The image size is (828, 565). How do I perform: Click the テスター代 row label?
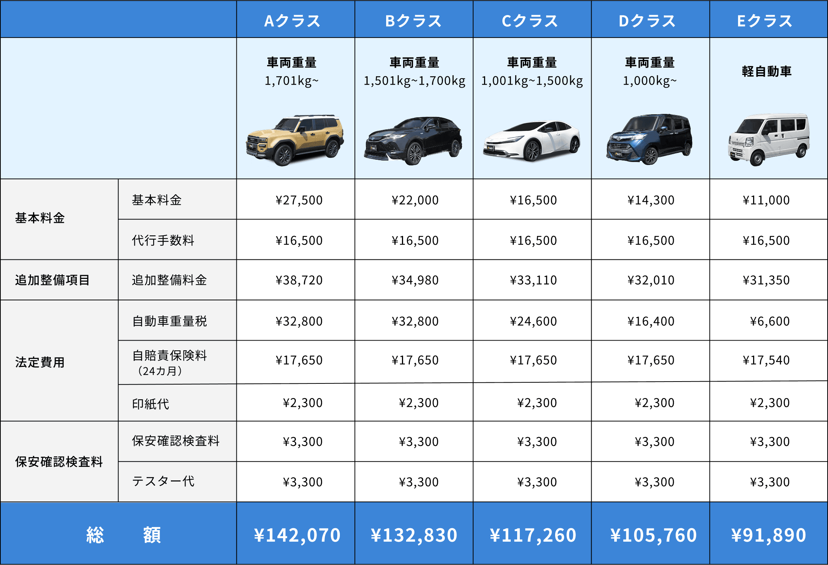point(163,481)
